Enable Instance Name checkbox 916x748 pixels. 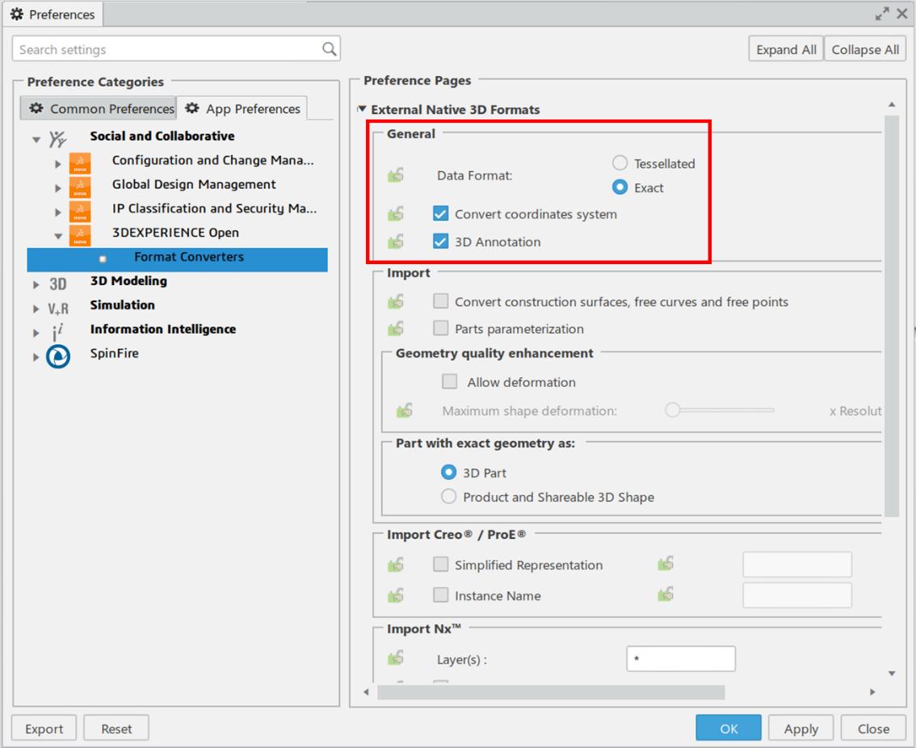pos(440,595)
